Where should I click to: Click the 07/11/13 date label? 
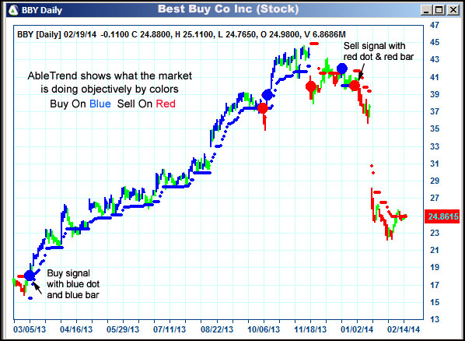point(170,329)
